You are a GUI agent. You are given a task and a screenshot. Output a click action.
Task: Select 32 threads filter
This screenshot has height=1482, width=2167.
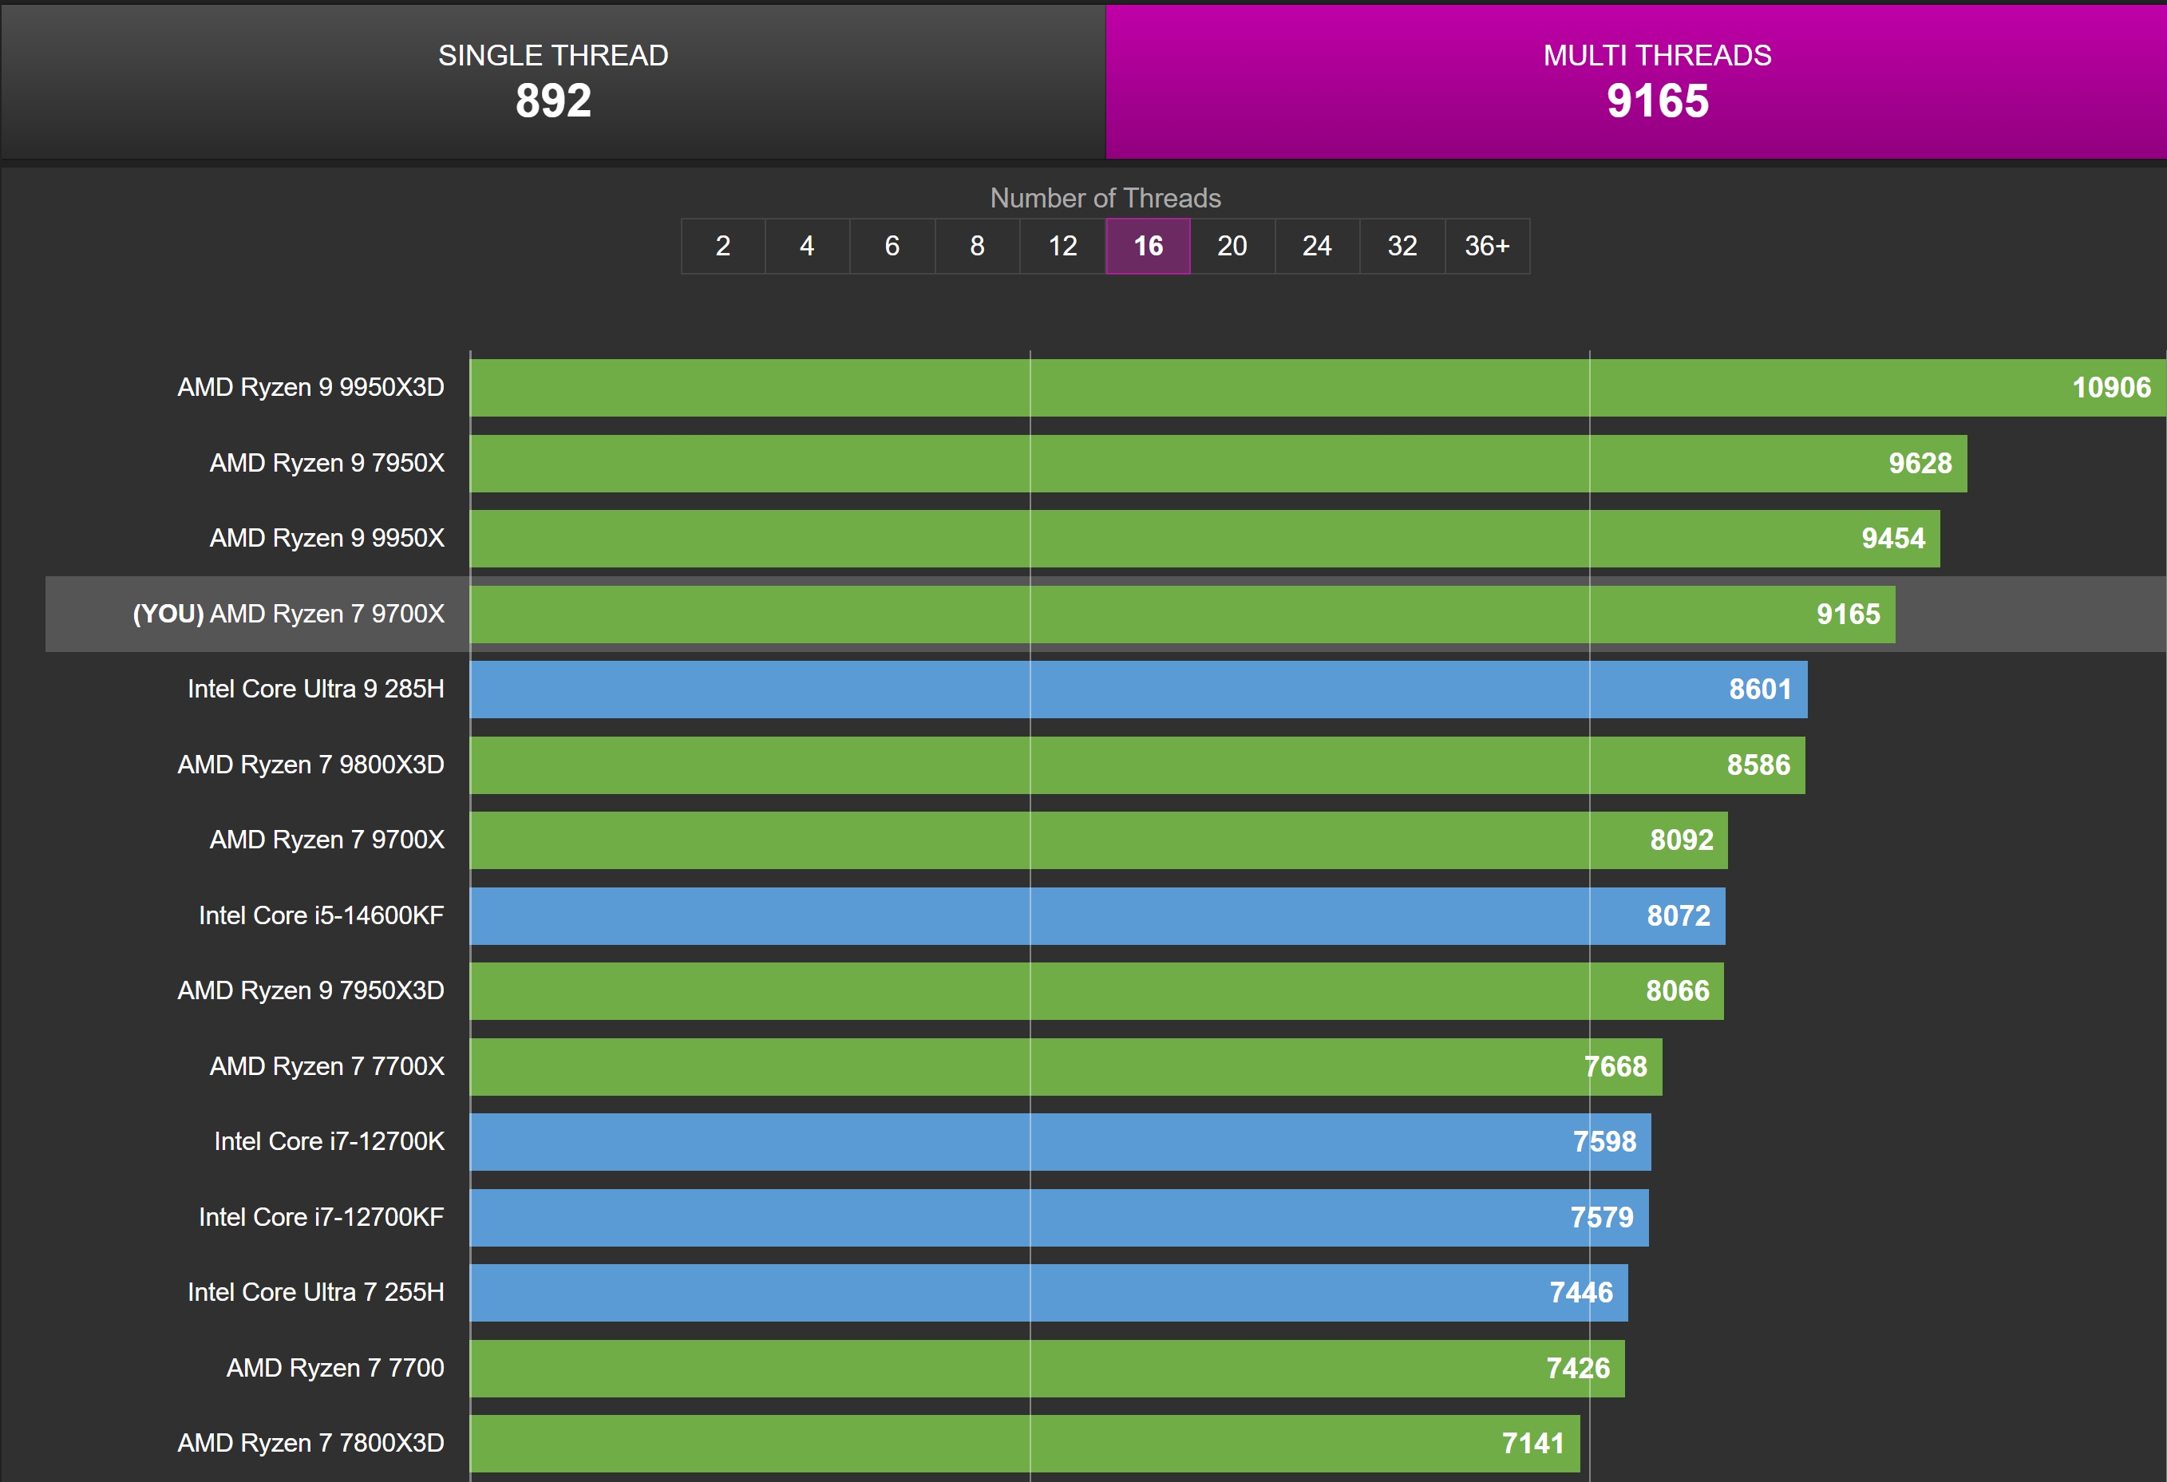pyautogui.click(x=1402, y=246)
